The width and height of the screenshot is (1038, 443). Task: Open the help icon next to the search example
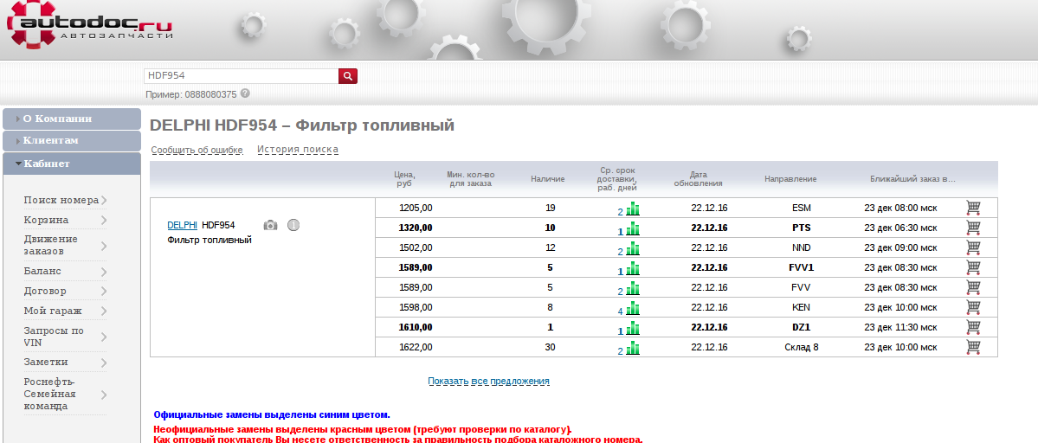(245, 93)
